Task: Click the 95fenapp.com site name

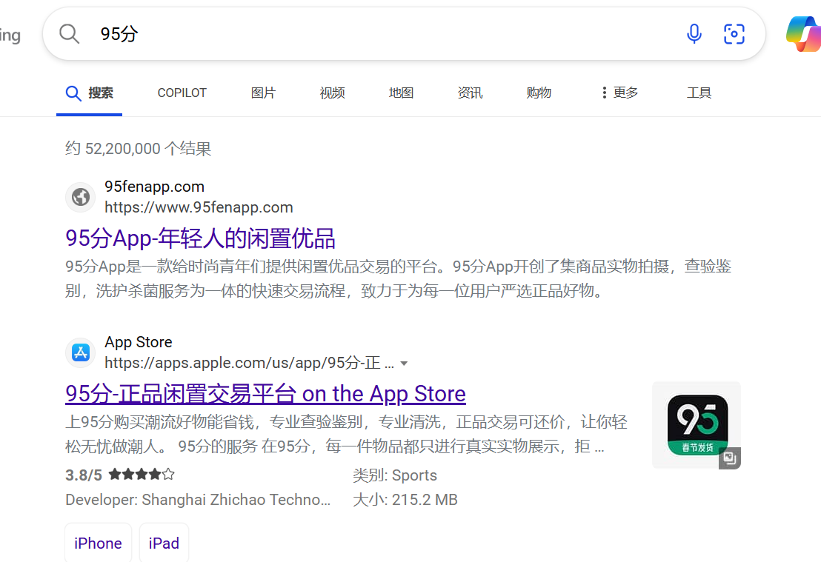Action: point(154,187)
